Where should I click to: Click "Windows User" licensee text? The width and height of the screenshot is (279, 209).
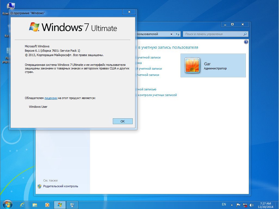[38, 107]
